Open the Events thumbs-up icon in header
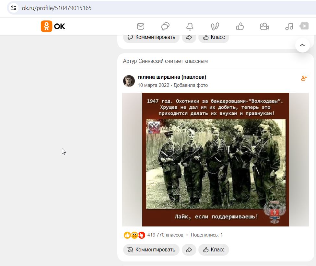The image size is (316, 266). [x=240, y=26]
